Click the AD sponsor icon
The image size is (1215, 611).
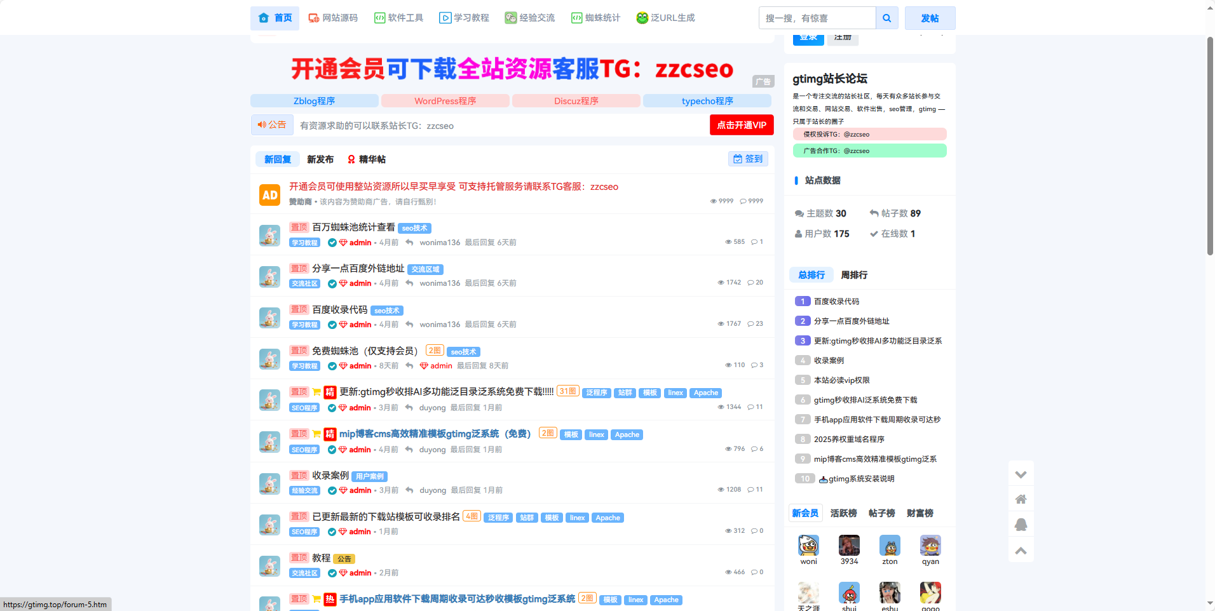coord(270,195)
